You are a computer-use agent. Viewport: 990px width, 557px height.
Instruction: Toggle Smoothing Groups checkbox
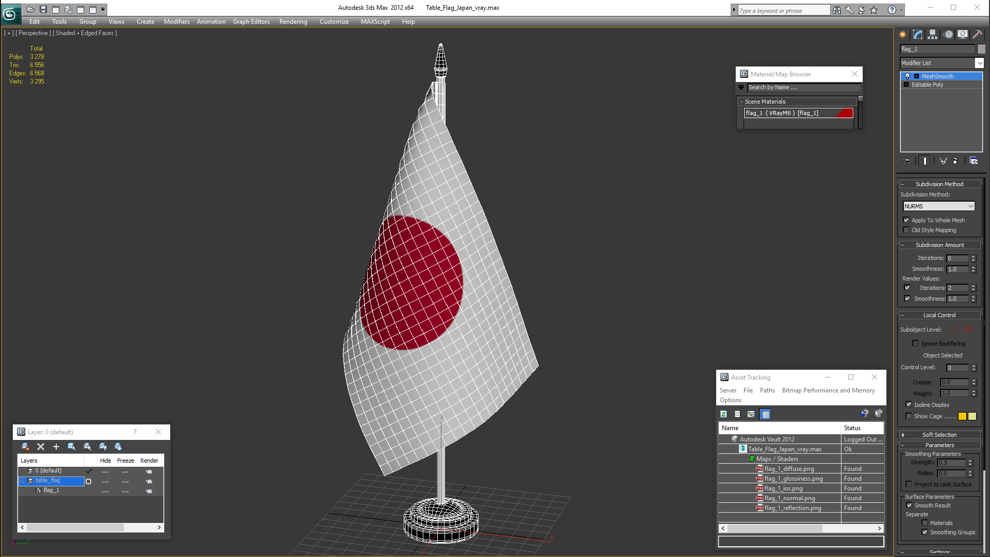[x=925, y=532]
